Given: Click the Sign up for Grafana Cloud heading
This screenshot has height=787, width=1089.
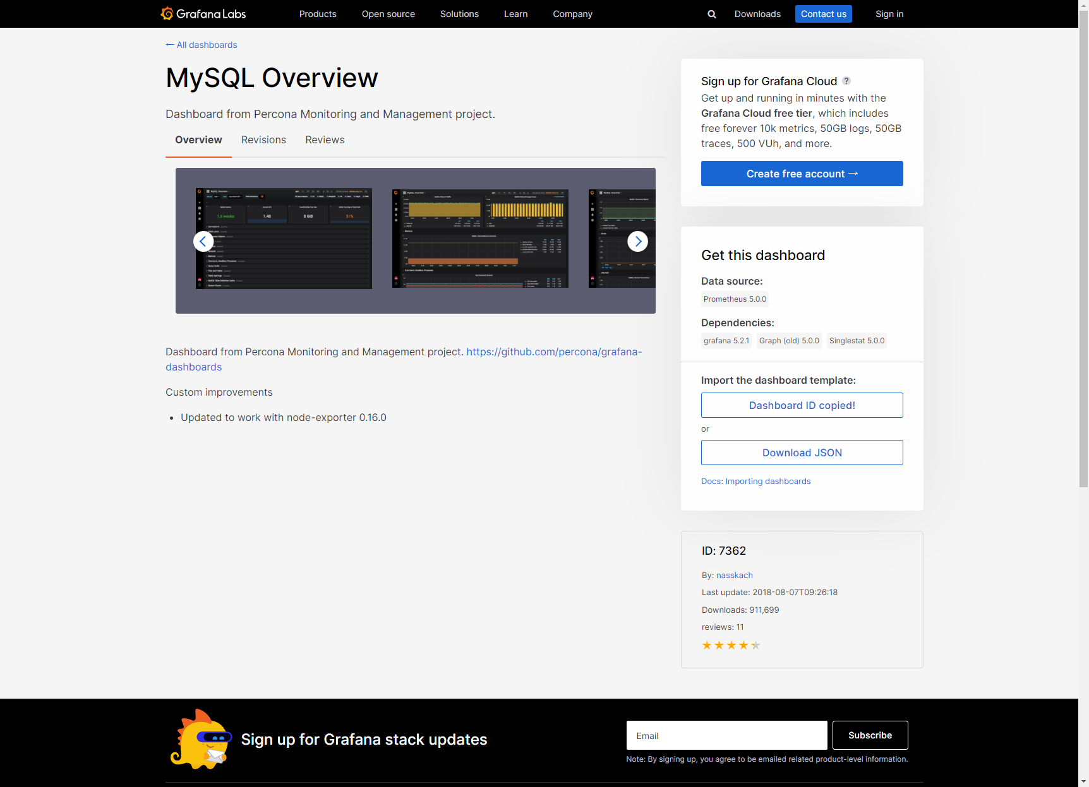Looking at the screenshot, I should point(769,81).
